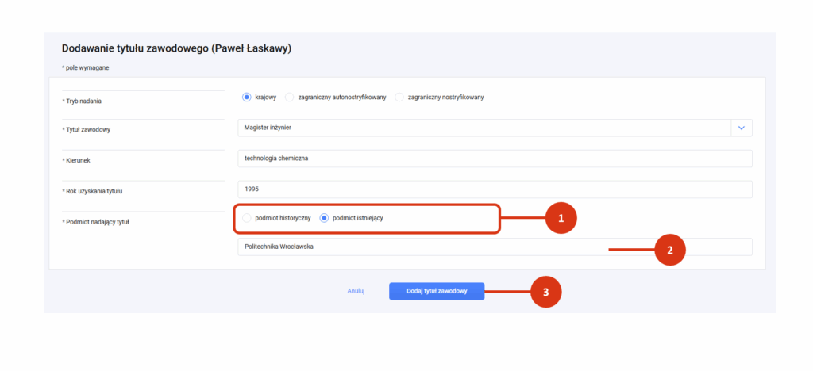Click the "Tytuł zawodowy" field label

point(86,130)
